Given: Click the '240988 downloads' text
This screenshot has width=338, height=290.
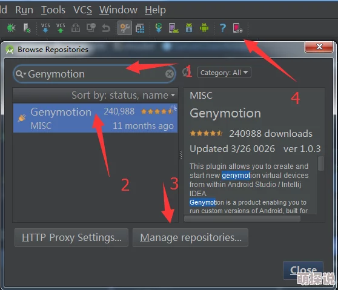Looking at the screenshot, I should [271, 133].
